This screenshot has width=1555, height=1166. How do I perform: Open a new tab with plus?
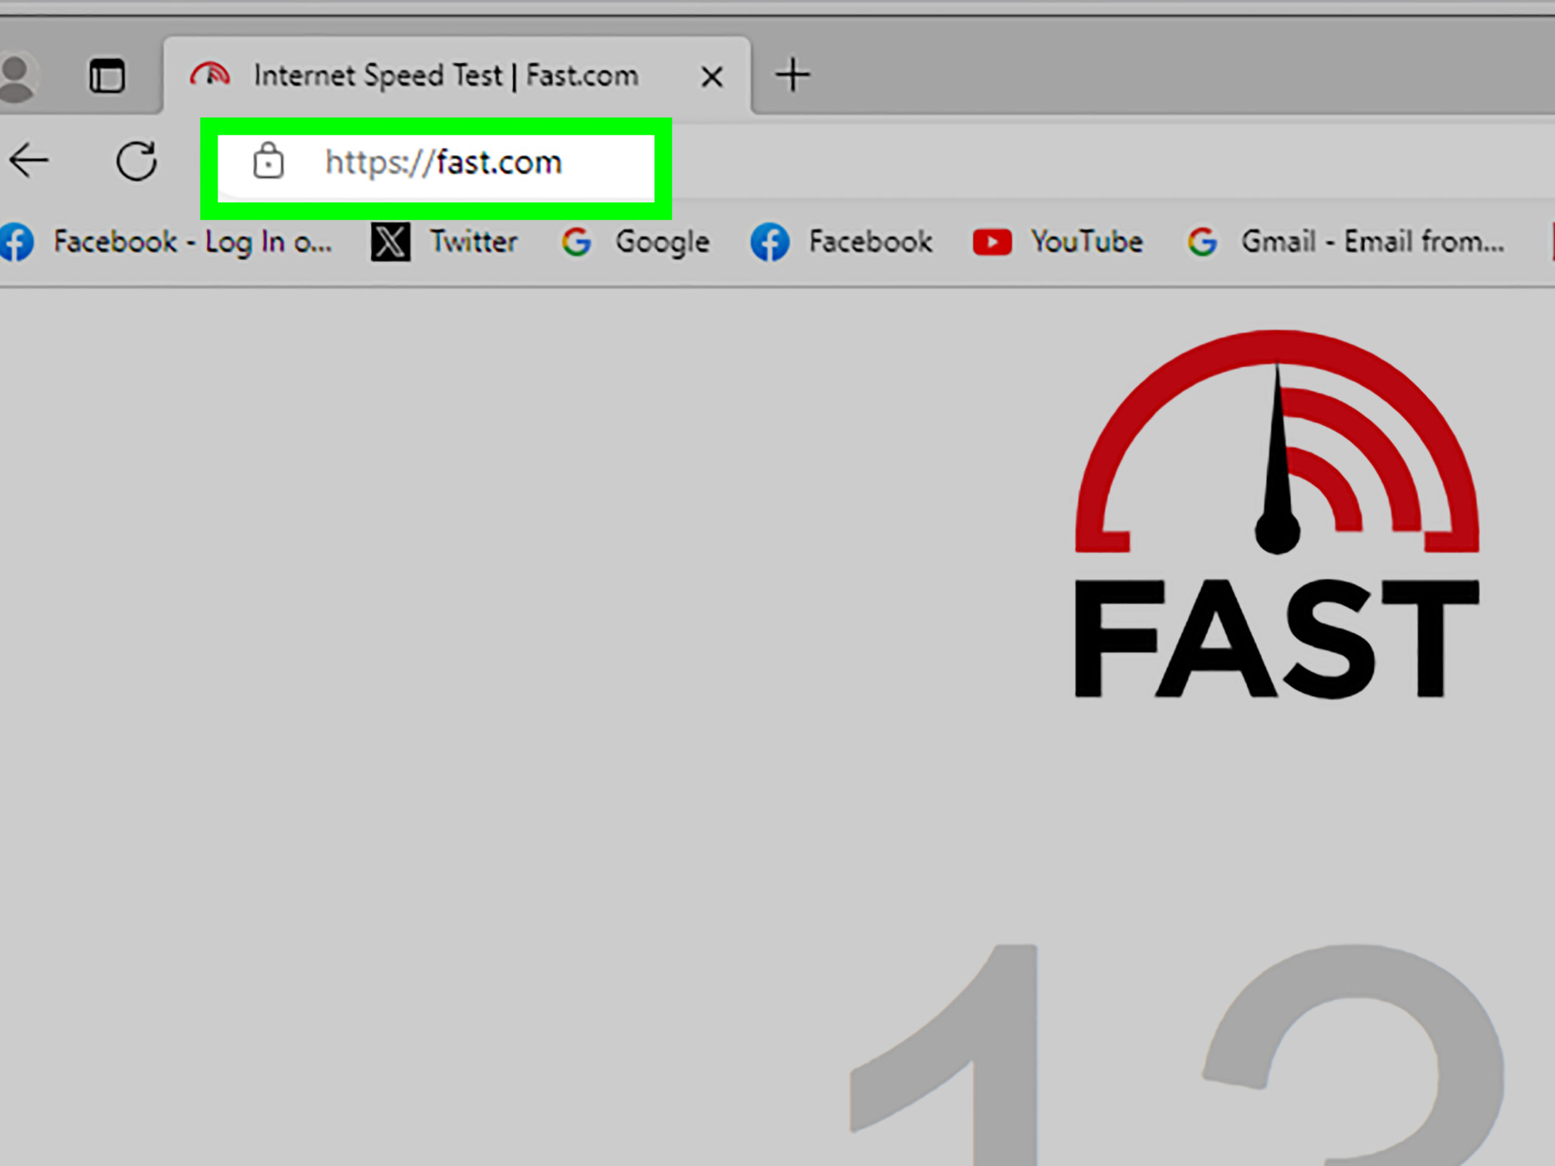tap(792, 75)
